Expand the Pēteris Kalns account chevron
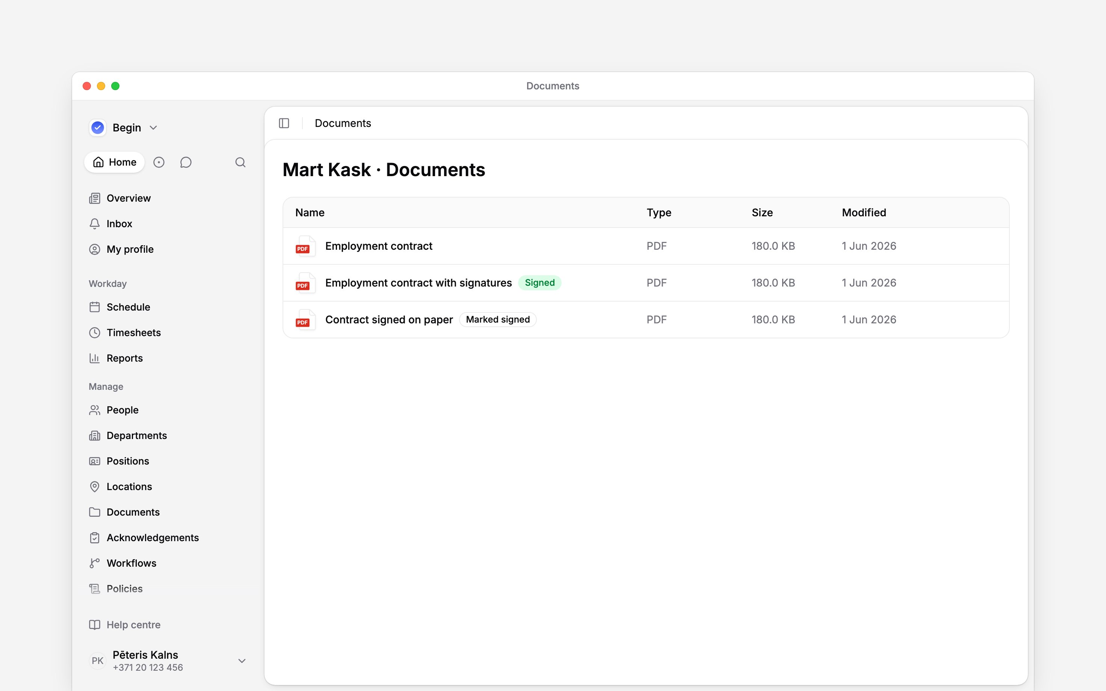Screen dimensions: 1106x691 (242, 661)
